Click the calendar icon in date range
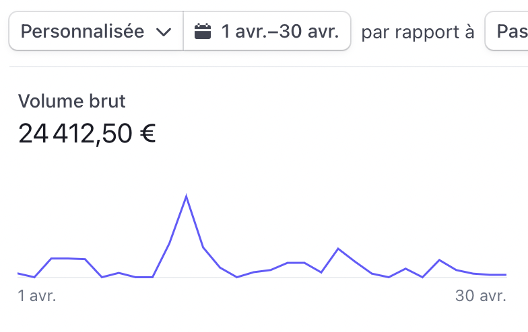This screenshot has height=332, width=528. (203, 32)
